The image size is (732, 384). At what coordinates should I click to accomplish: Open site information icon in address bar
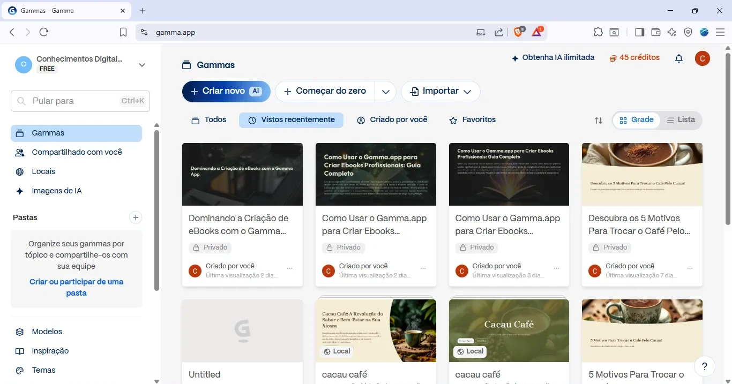click(144, 32)
